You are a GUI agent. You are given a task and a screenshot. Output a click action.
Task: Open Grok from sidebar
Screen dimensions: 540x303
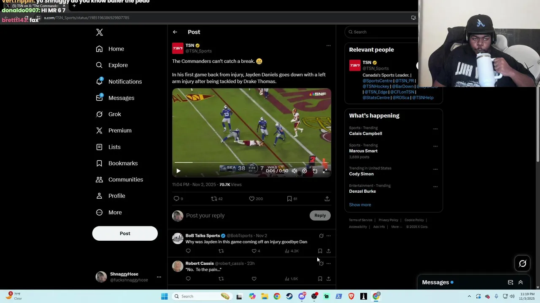click(108, 114)
